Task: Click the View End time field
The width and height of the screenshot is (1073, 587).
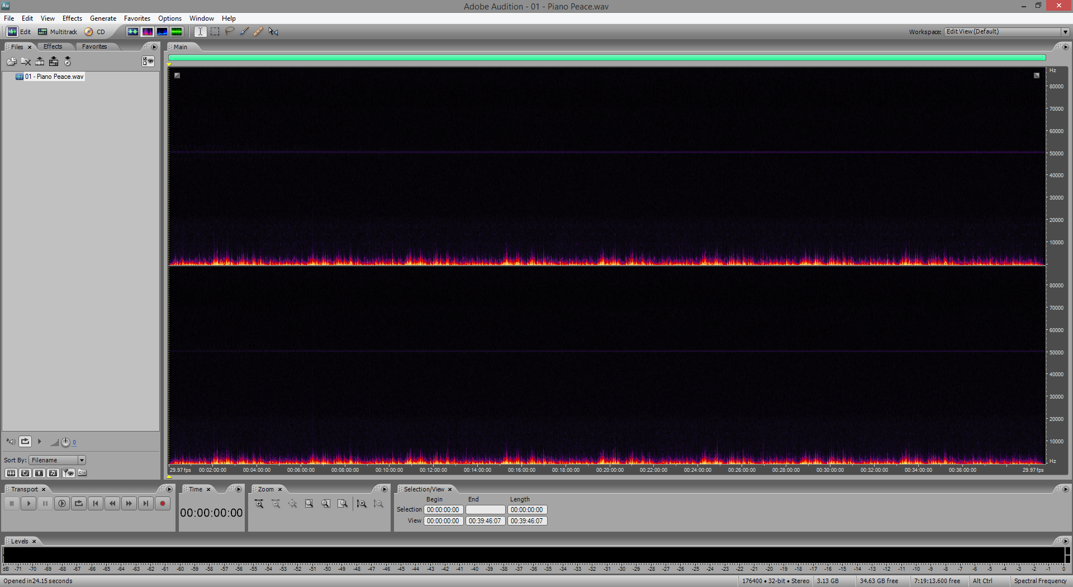Action: 485,521
